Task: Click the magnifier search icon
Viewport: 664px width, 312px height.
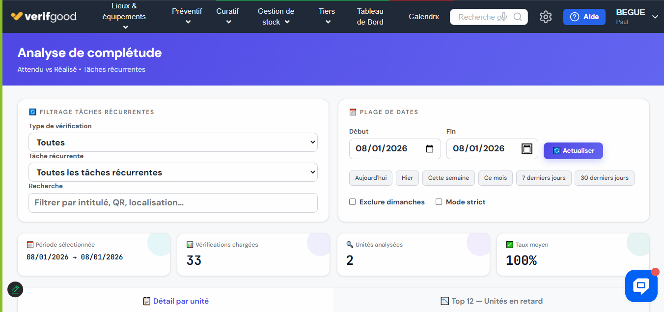Action: [x=518, y=17]
